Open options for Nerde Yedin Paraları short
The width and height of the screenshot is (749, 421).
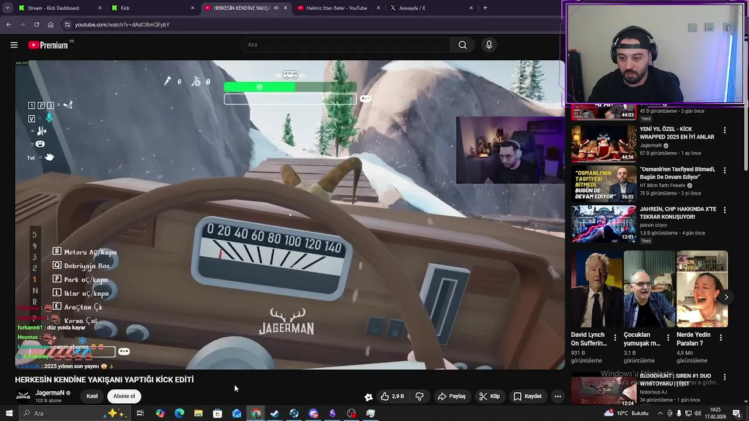pos(721,337)
